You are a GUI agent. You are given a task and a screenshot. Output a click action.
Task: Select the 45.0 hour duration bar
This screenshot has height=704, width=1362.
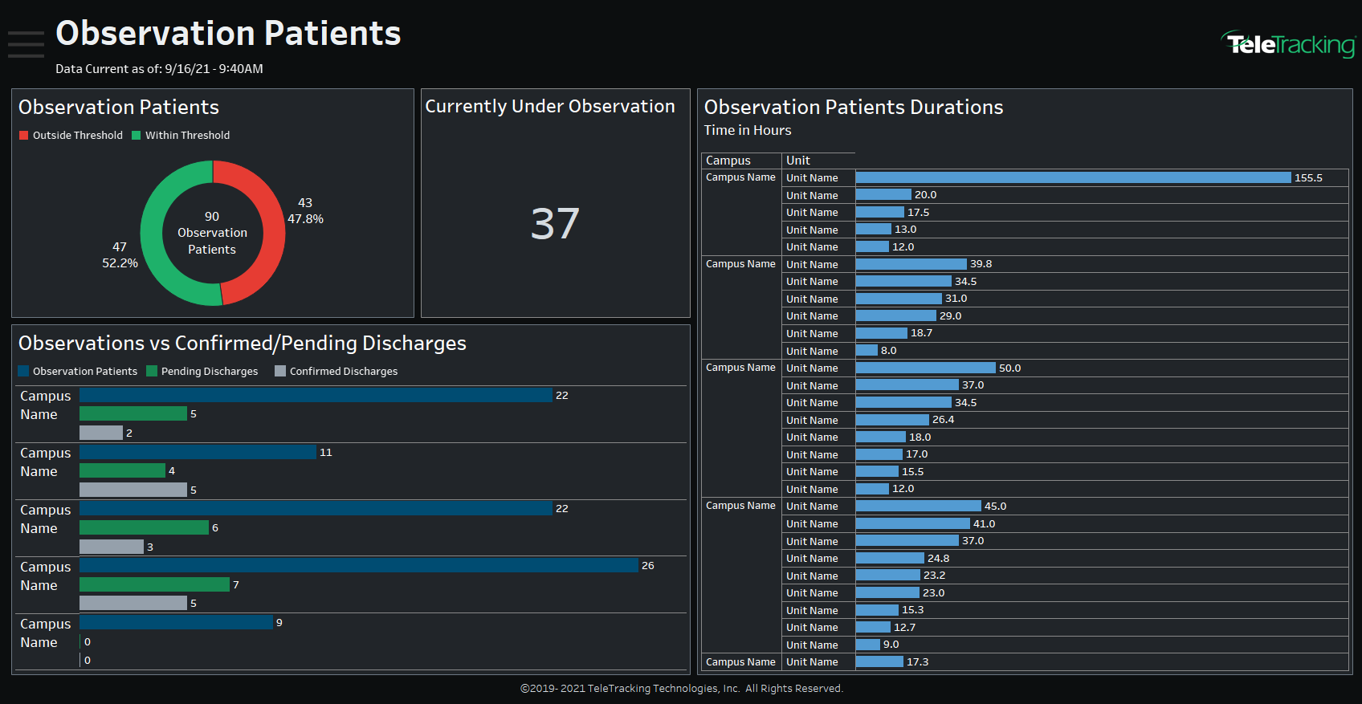pos(919,506)
